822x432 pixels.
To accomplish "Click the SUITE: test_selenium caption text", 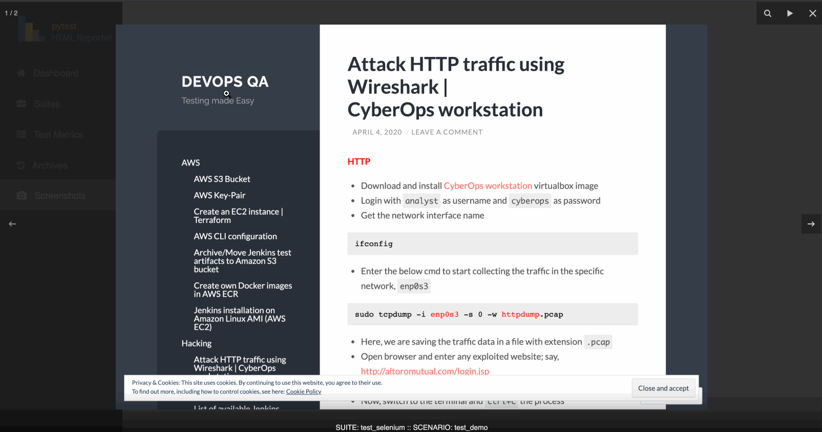I will pos(411,427).
